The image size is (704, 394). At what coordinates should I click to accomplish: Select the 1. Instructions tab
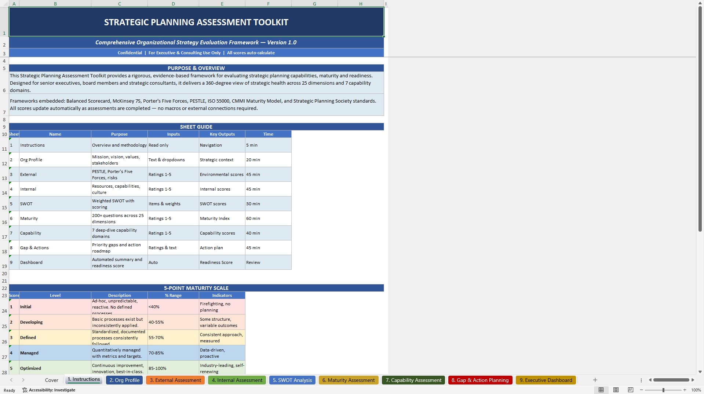click(84, 380)
